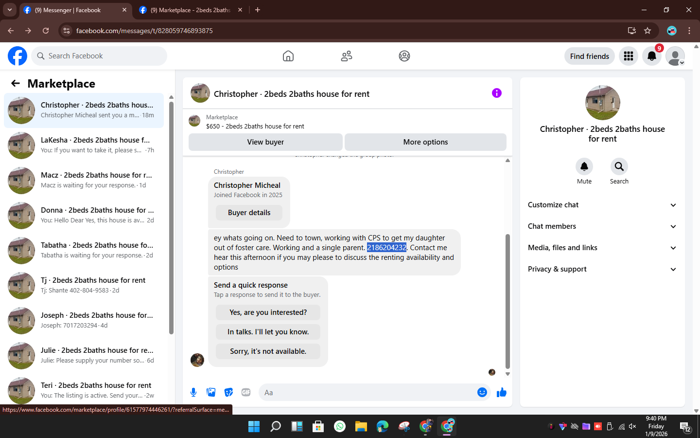The image size is (700, 438).
Task: Click the Search magnifier in chat details
Action: [619, 166]
